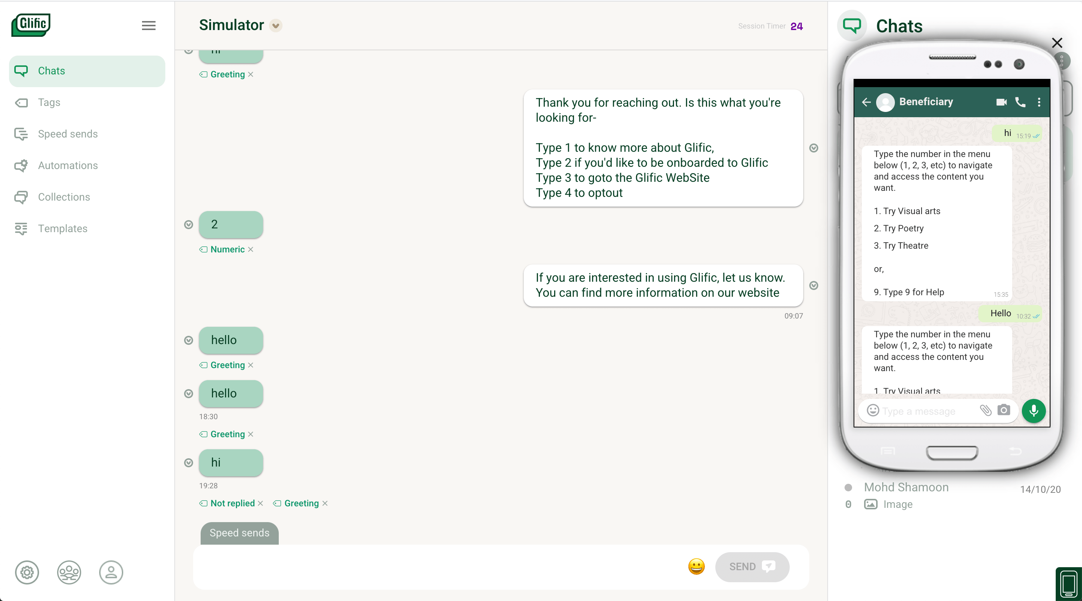1082x601 pixels.
Task: Open options menu for first 'hello' message
Action: pos(189,340)
